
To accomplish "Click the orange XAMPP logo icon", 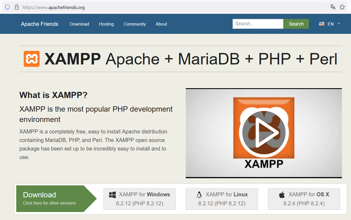I will coord(32,59).
